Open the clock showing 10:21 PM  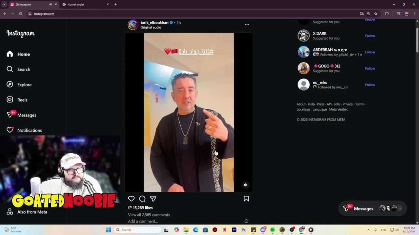[x=409, y=230]
